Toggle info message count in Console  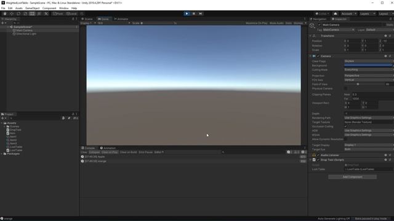click(289, 152)
